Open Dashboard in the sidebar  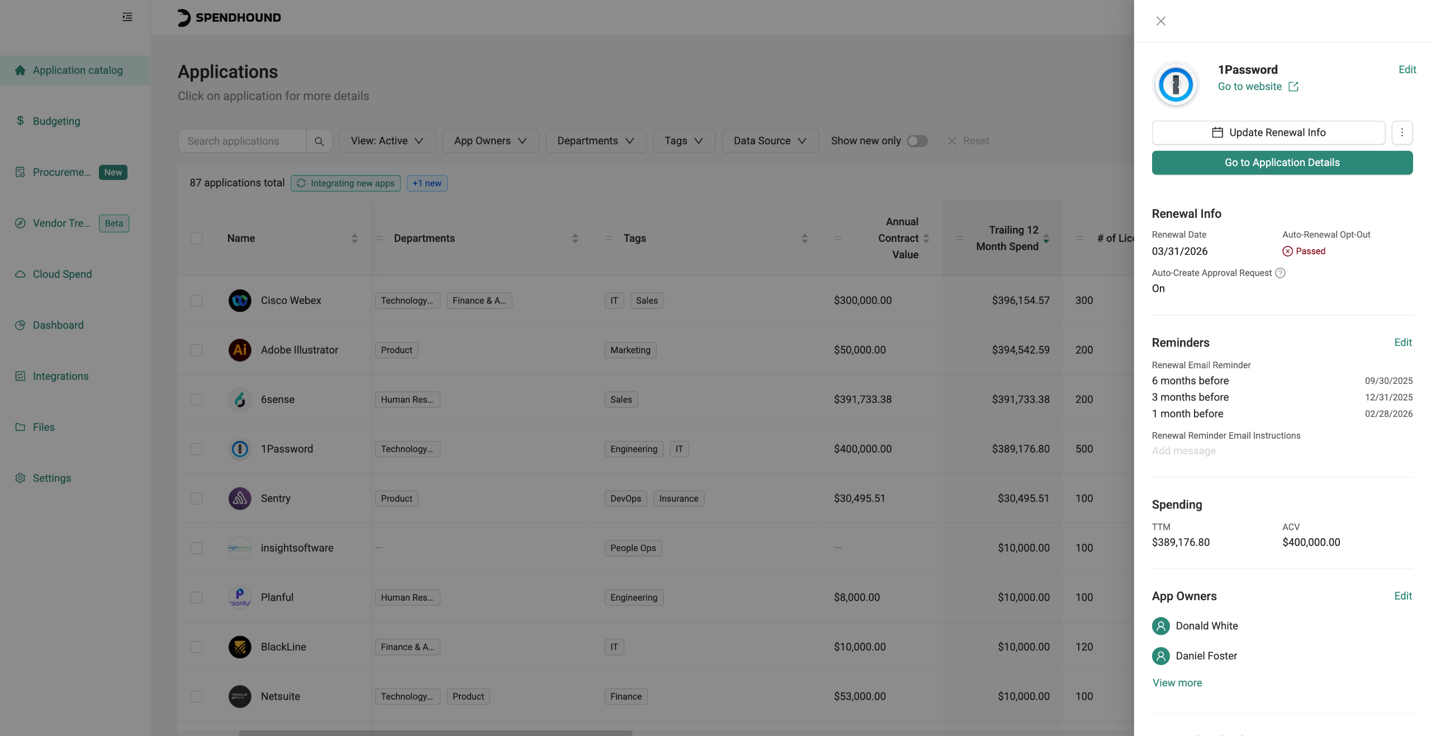pos(75,325)
